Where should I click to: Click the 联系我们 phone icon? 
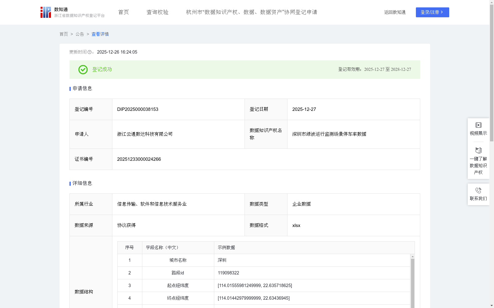pos(478,190)
